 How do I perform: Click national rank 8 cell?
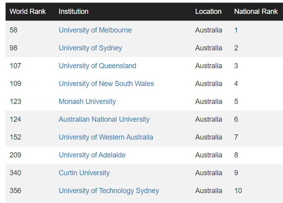pos(236,155)
